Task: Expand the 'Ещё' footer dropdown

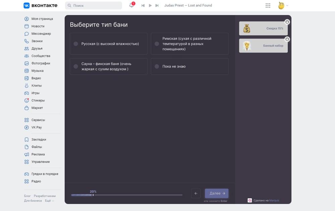Action: click(49, 201)
